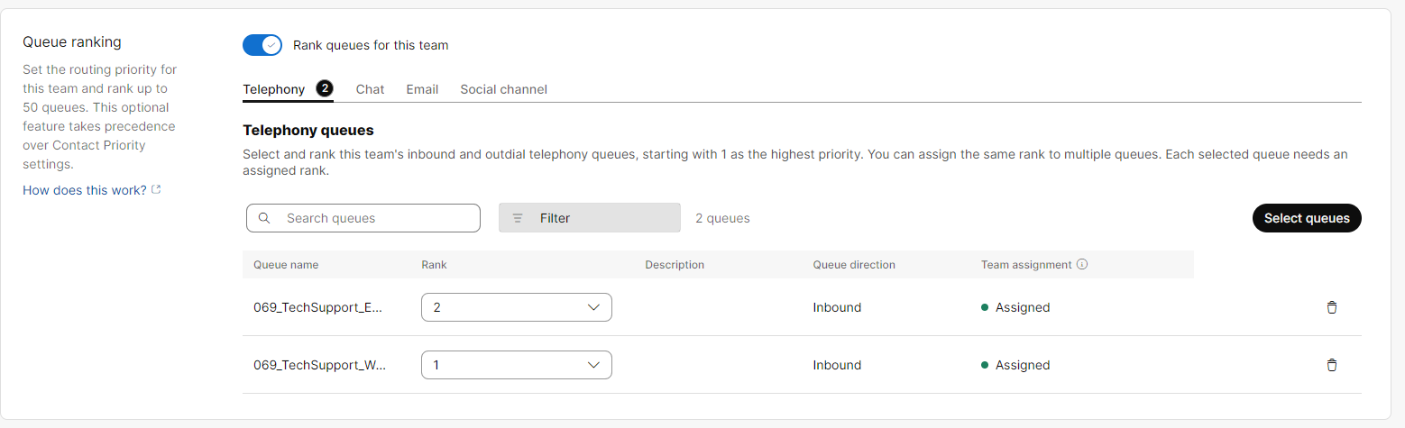Click the external link icon beside How does this work

click(x=156, y=190)
